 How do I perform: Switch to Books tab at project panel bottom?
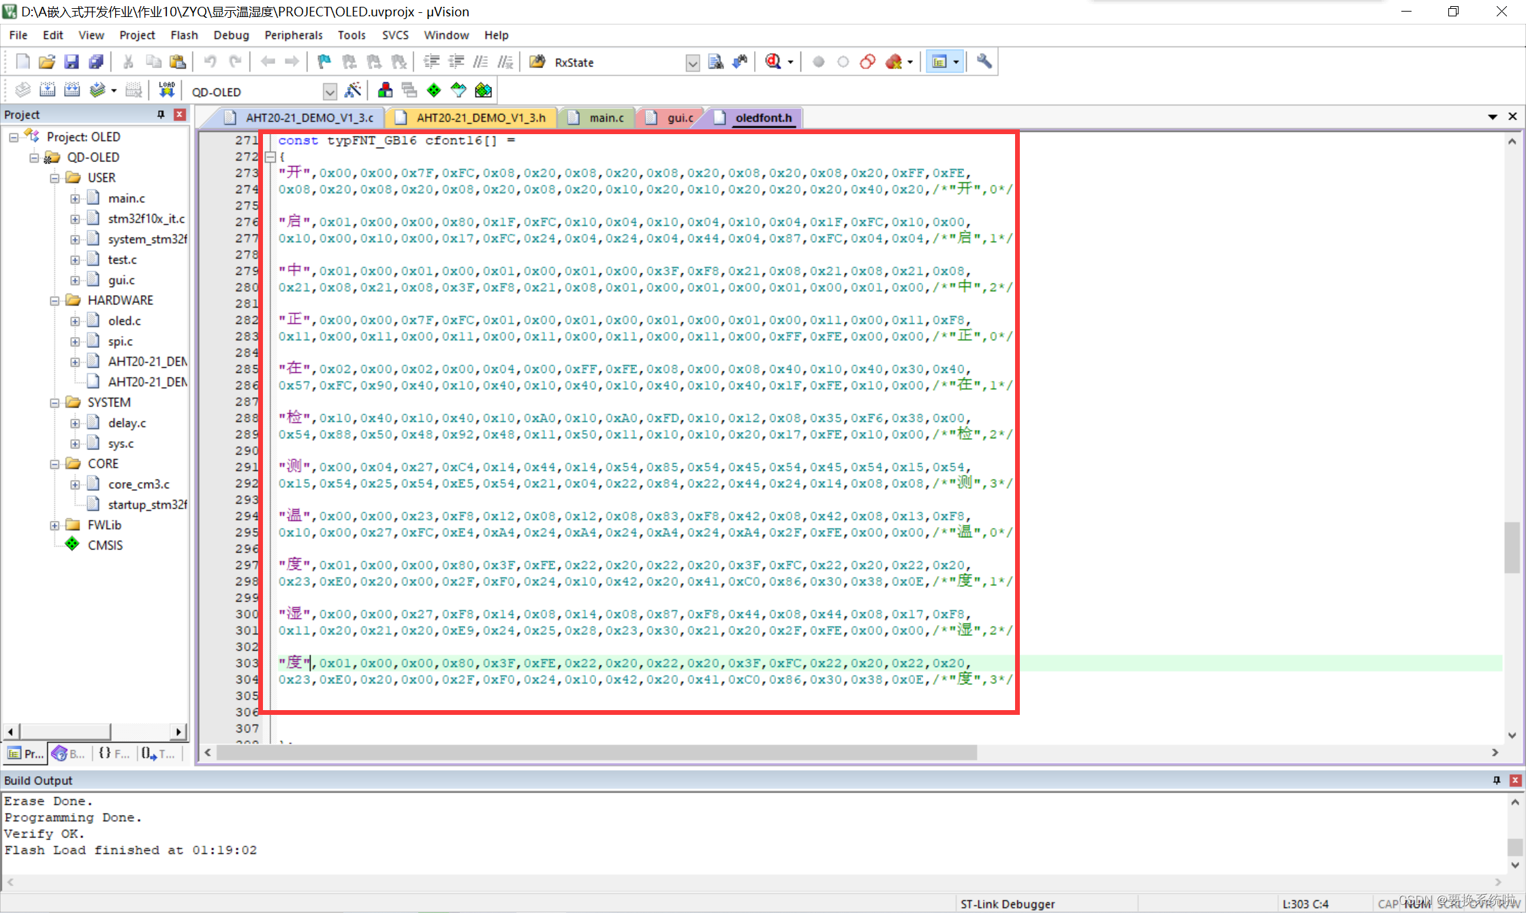pos(68,753)
